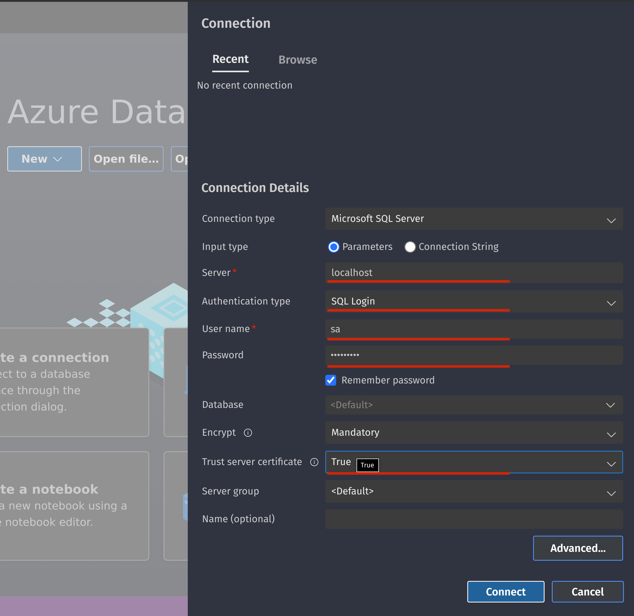Screen dimensions: 634x616
Task: Click the Connect button
Action: coord(506,592)
